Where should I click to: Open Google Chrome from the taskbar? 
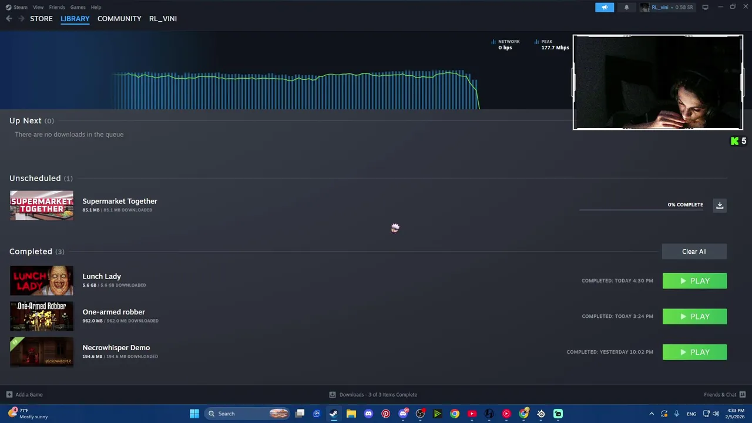tap(455, 414)
